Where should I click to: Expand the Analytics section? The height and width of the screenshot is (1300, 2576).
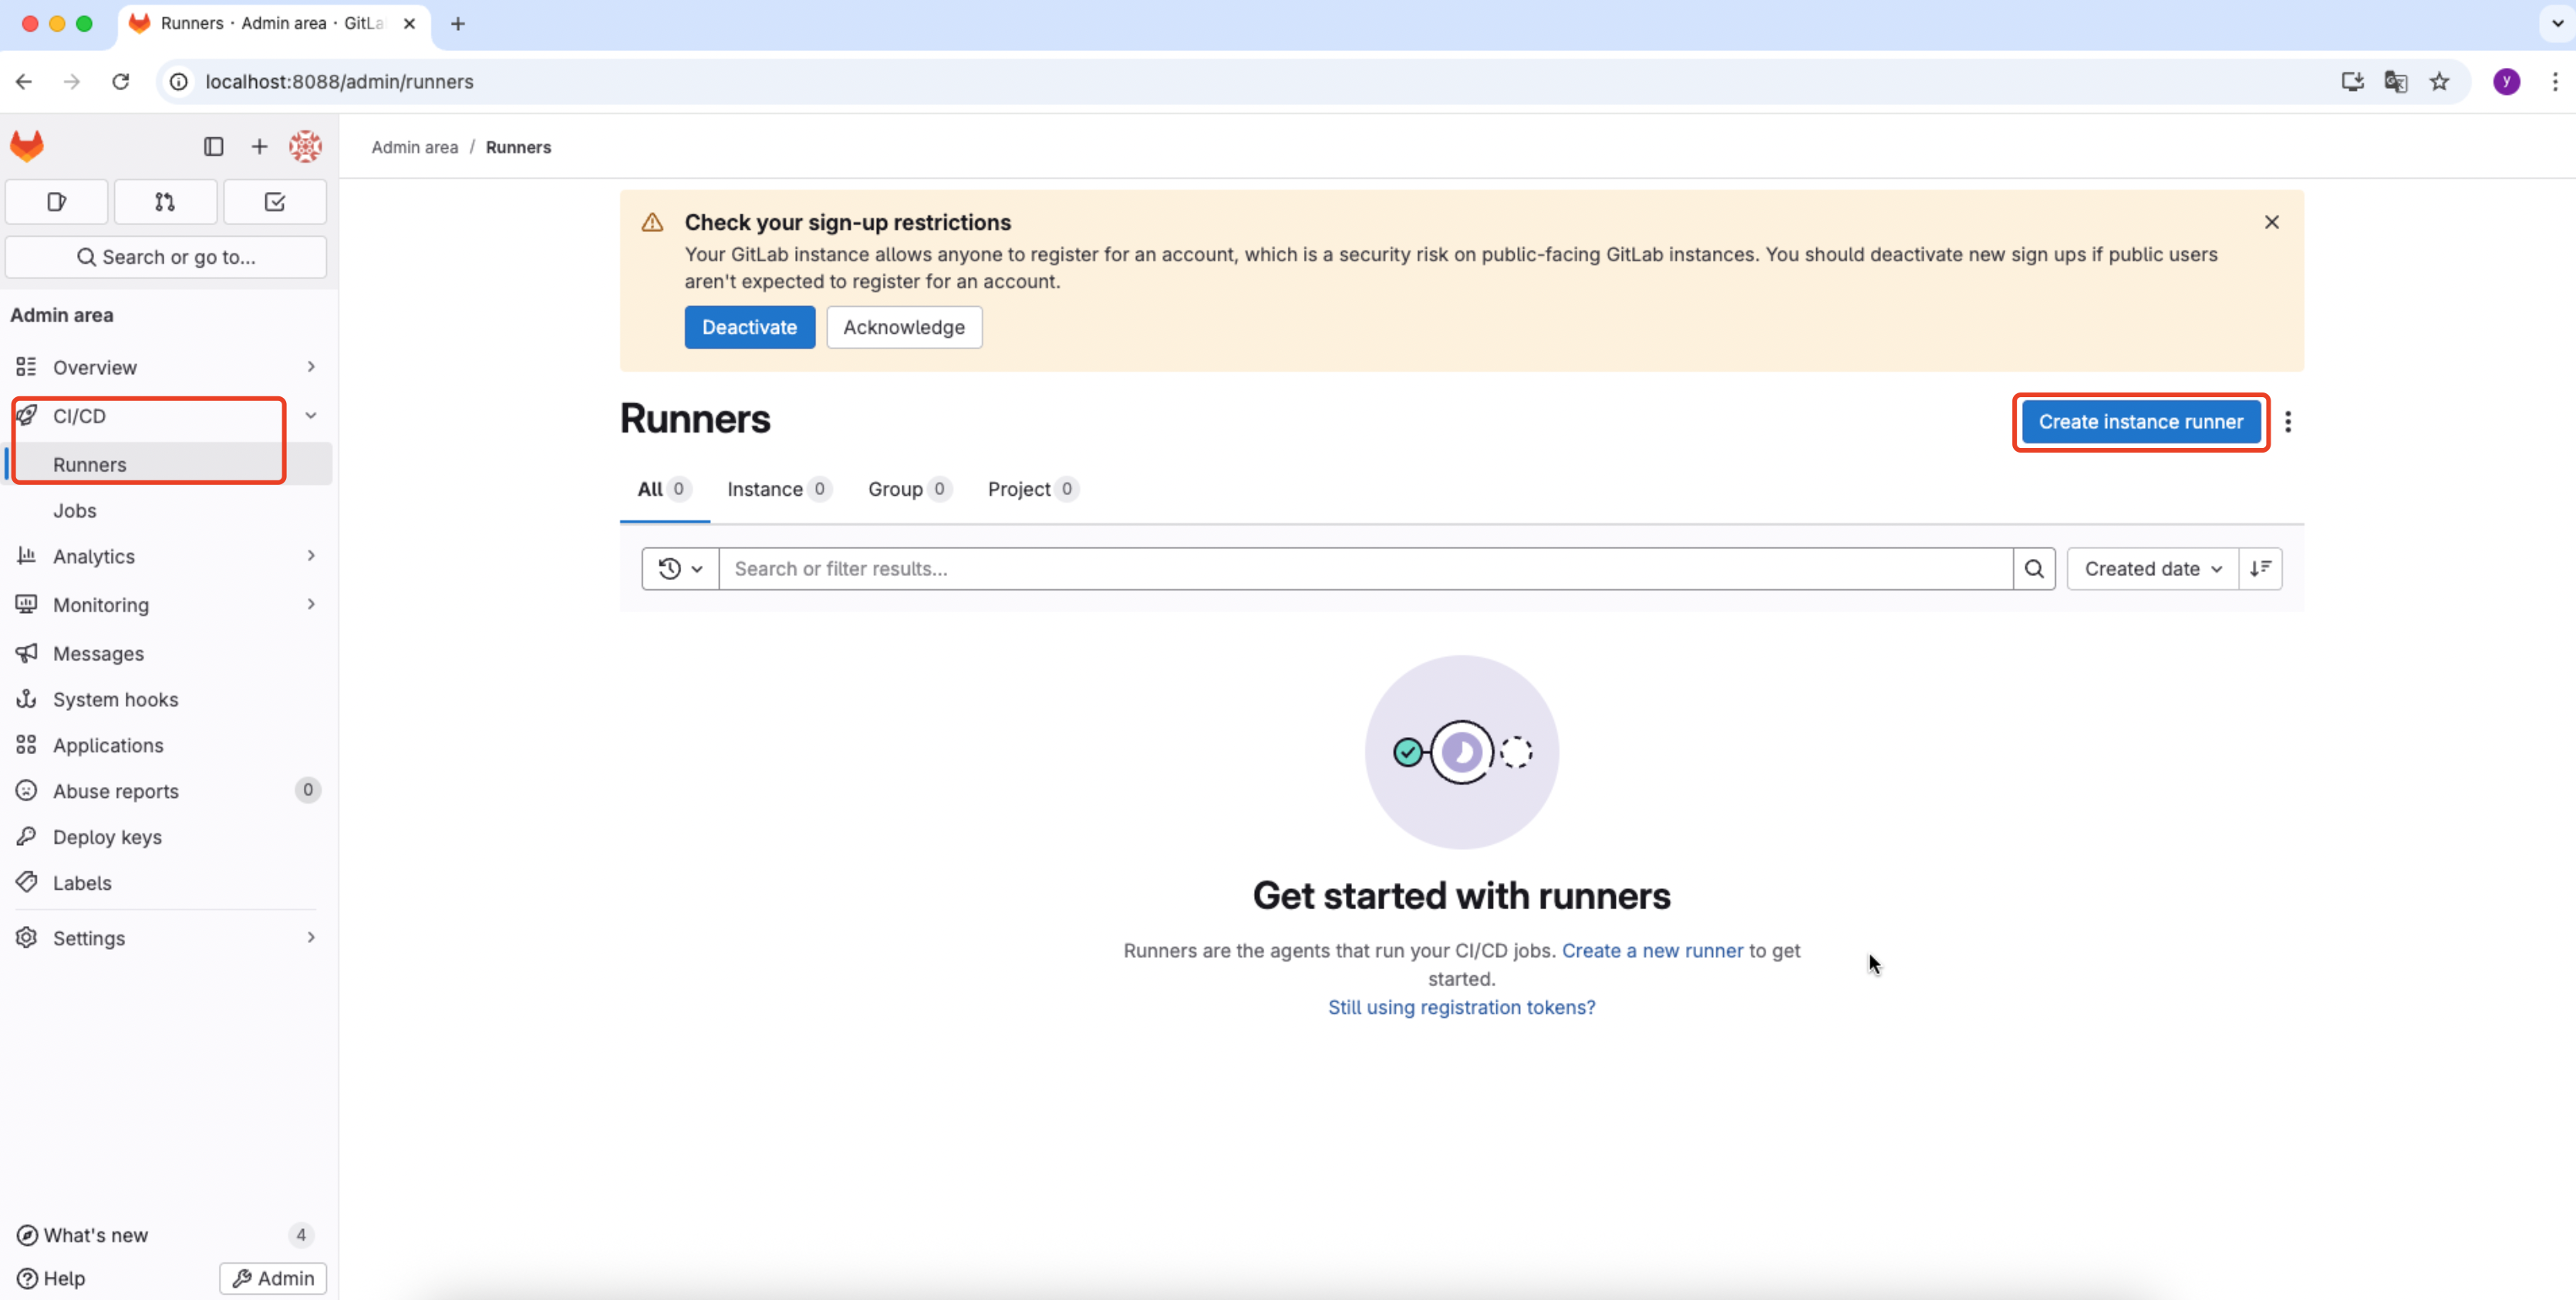pos(310,556)
